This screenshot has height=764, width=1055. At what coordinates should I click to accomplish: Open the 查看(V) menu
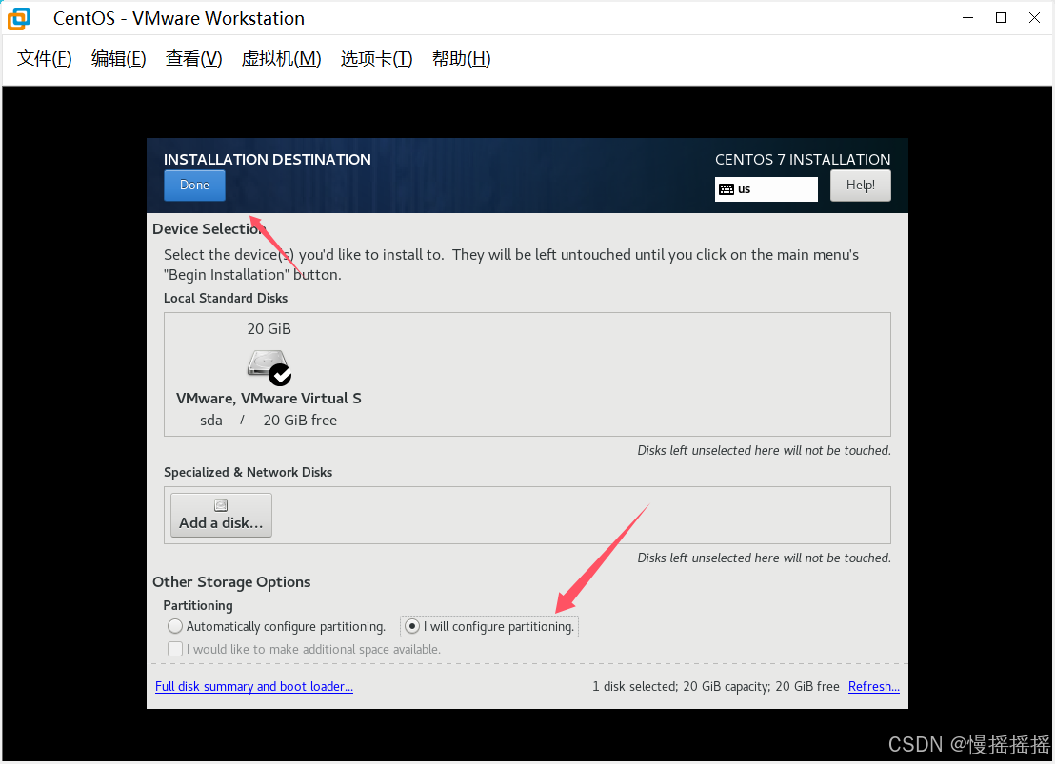193,58
